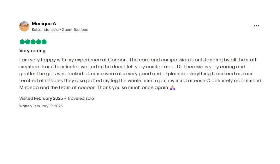Click the "Traveled solo" label
Screen dimensions: 280x164
[80, 98]
